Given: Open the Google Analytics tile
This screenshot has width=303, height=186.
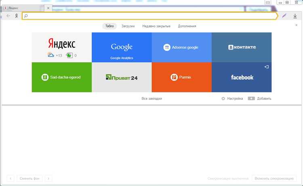Looking at the screenshot, I should (x=122, y=47).
